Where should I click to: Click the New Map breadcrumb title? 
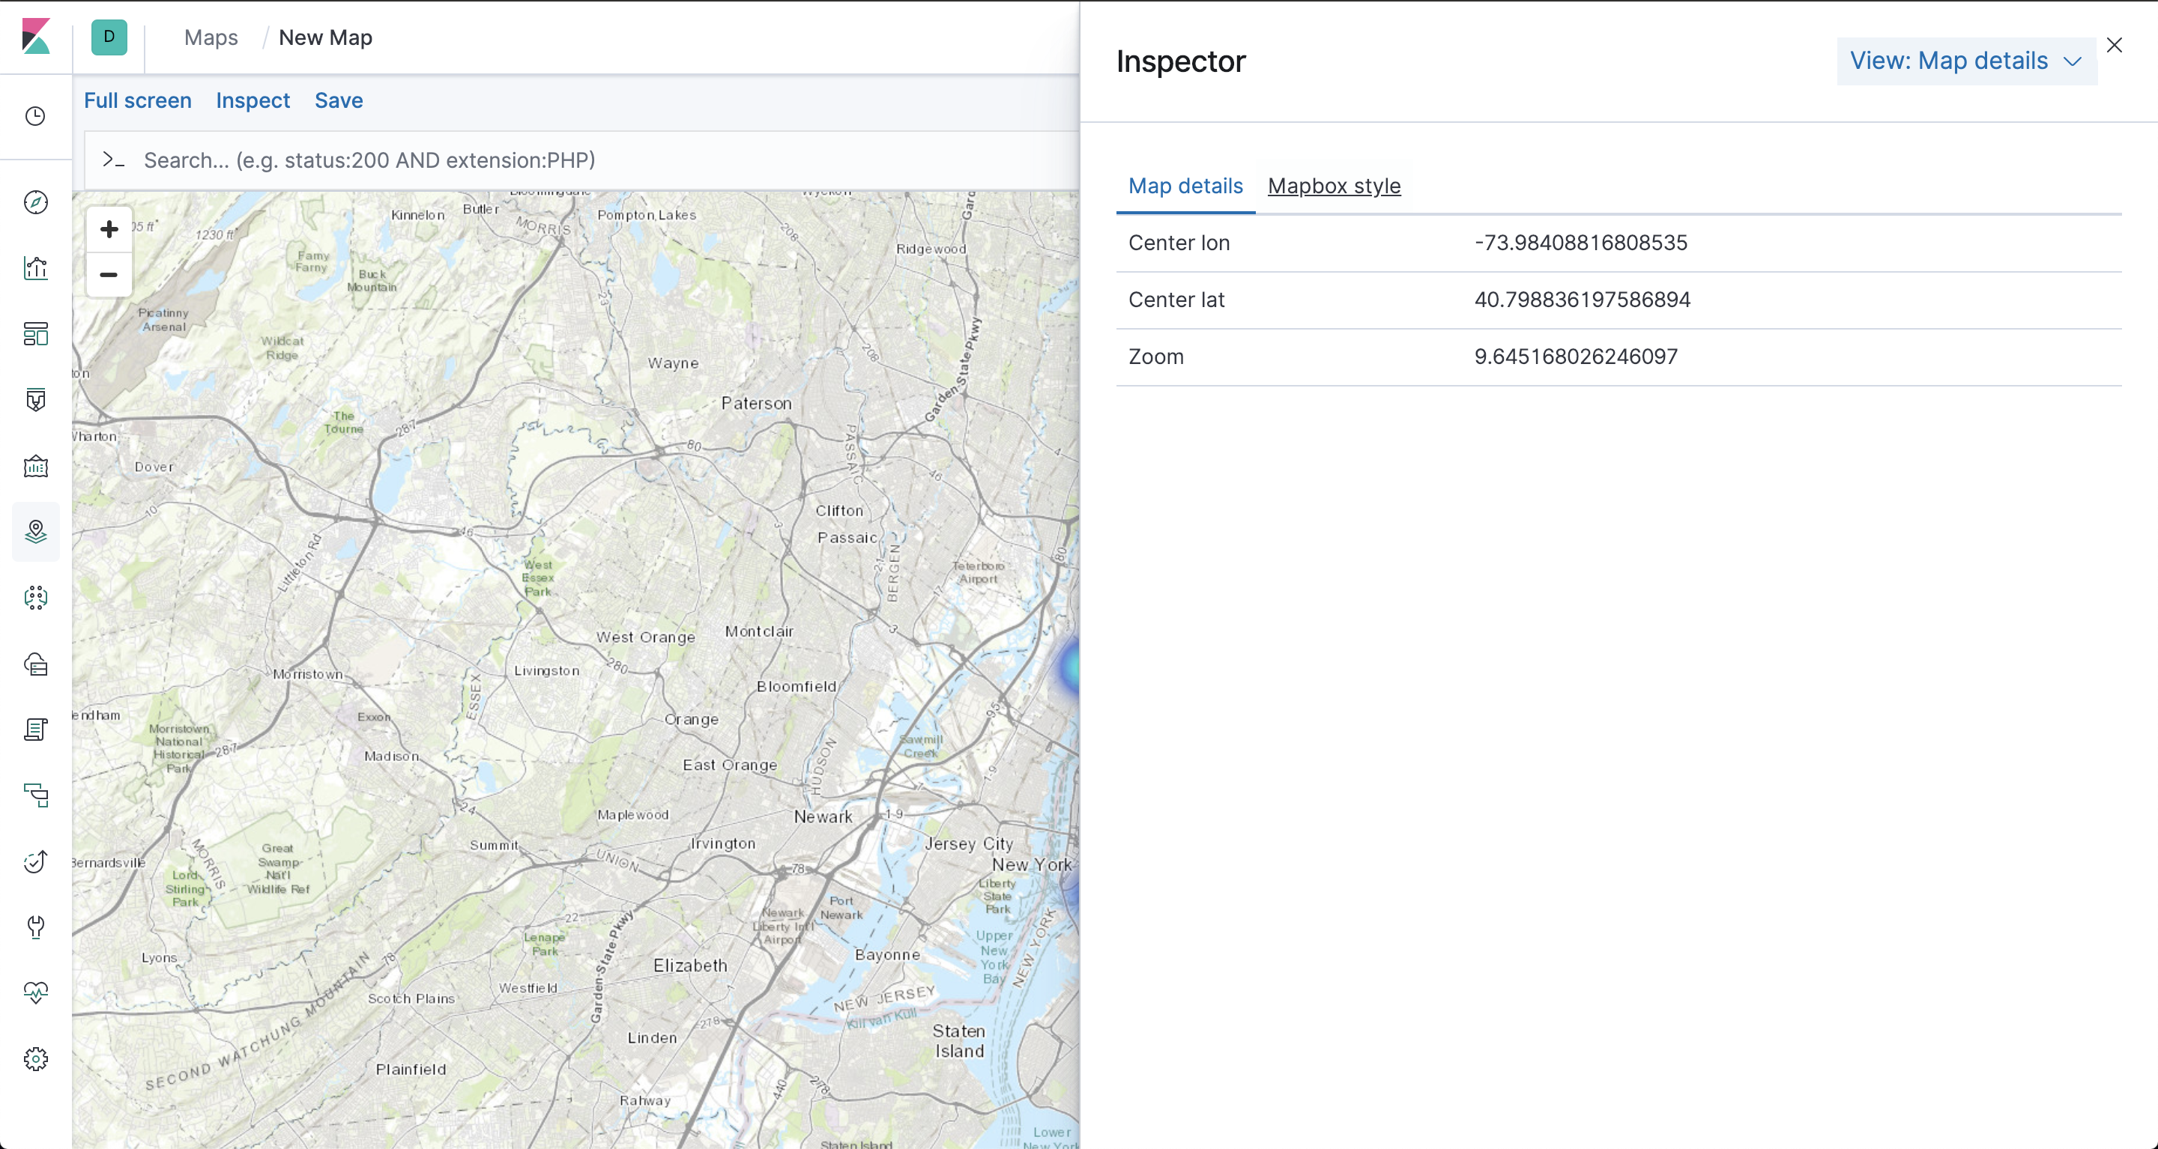click(326, 37)
